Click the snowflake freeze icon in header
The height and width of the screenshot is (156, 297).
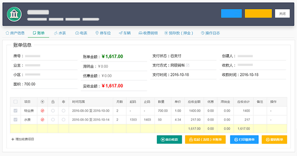[x=64, y=101]
